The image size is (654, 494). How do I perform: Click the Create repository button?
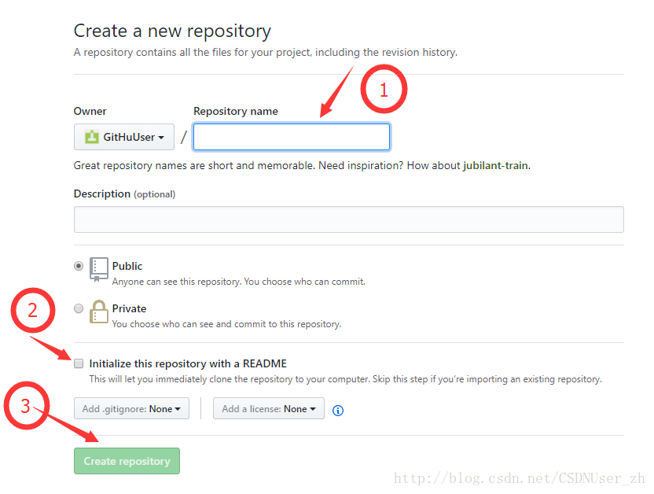click(x=127, y=461)
